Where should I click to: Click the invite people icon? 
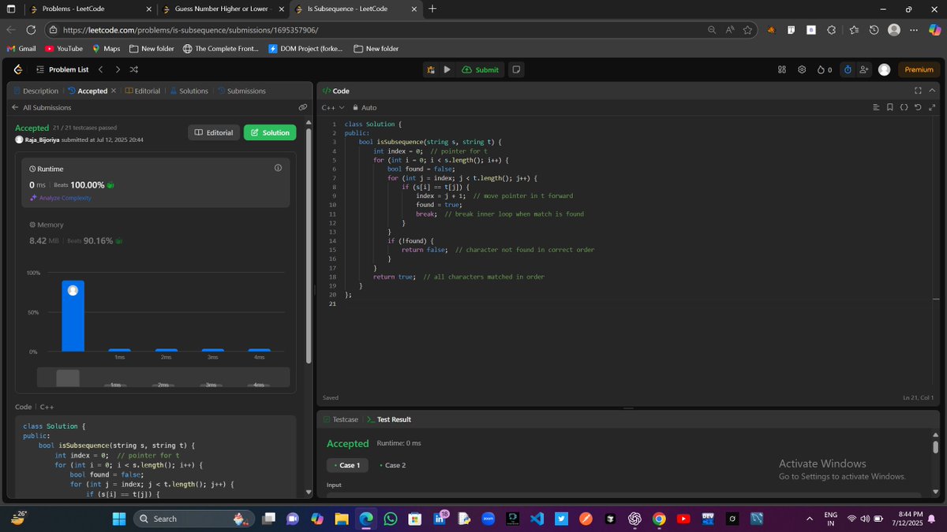(864, 69)
